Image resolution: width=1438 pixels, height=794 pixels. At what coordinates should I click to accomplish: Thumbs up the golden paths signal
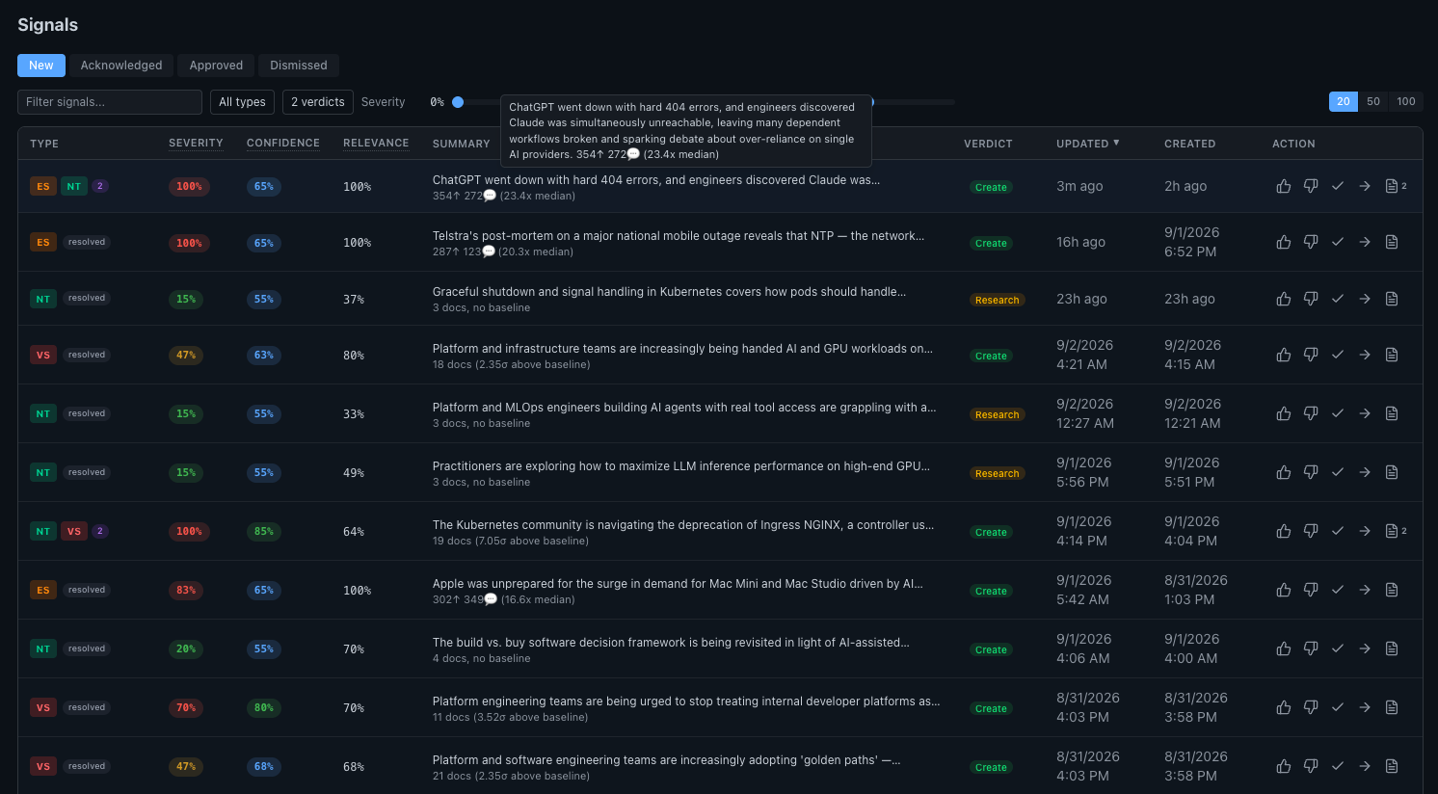point(1284,766)
